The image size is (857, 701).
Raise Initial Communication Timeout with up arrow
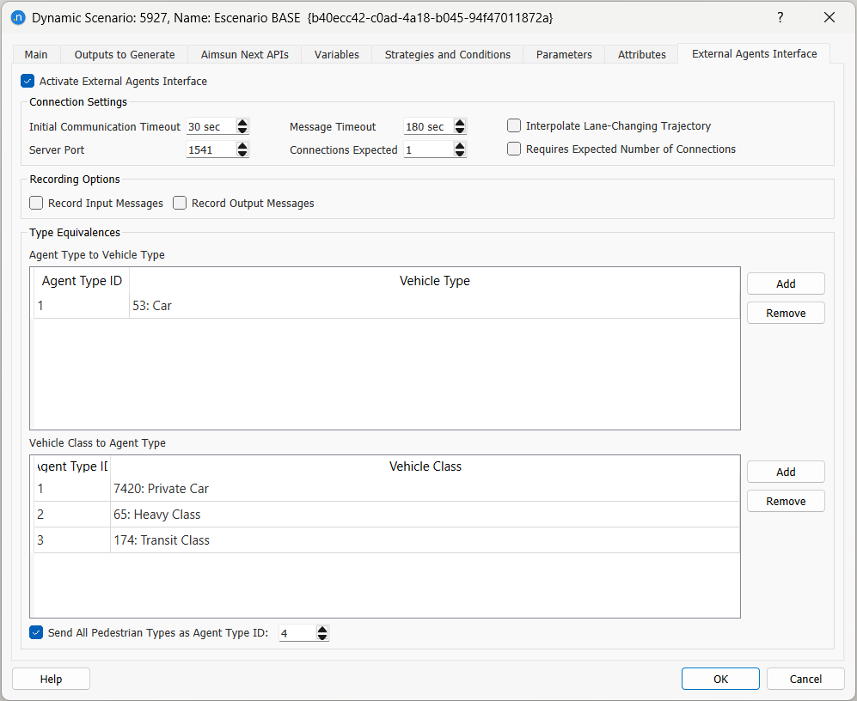pos(242,122)
